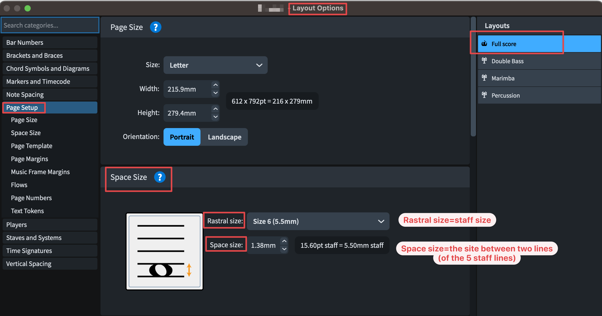This screenshot has height=316, width=602.
Task: Increase the Width value with up arrow
Action: coord(215,85)
